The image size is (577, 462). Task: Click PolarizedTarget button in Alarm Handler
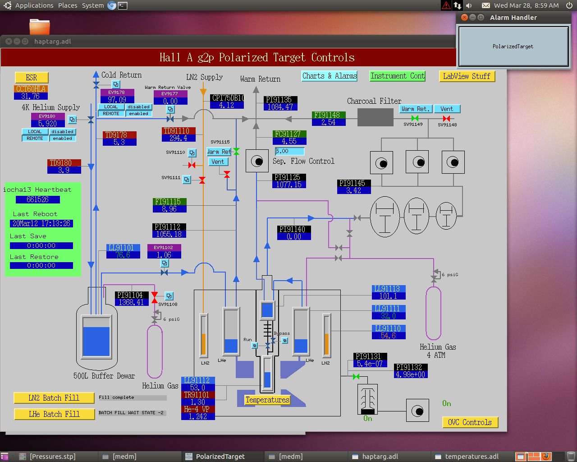(513, 46)
